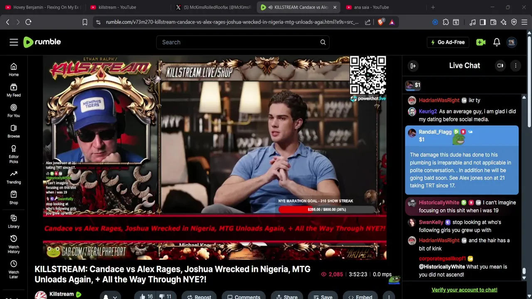Screen dimensions: 532x299
Task: Click the Killstream channel avatar
Action: coord(41,295)
